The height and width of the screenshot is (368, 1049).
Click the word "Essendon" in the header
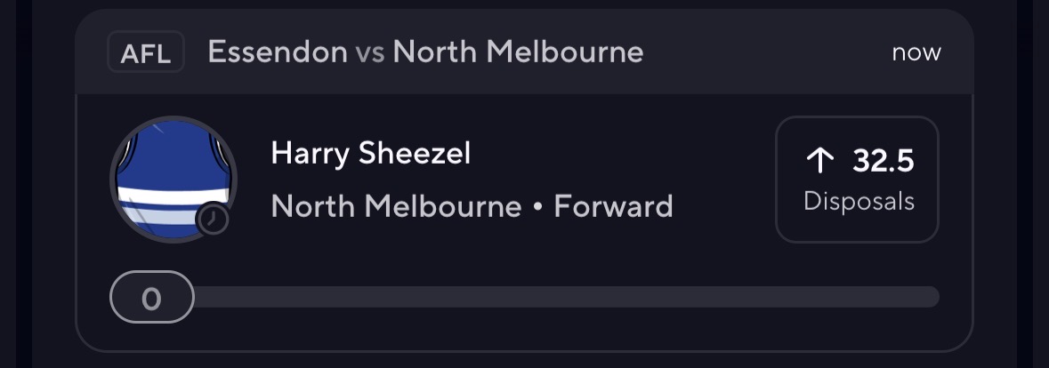[x=277, y=52]
